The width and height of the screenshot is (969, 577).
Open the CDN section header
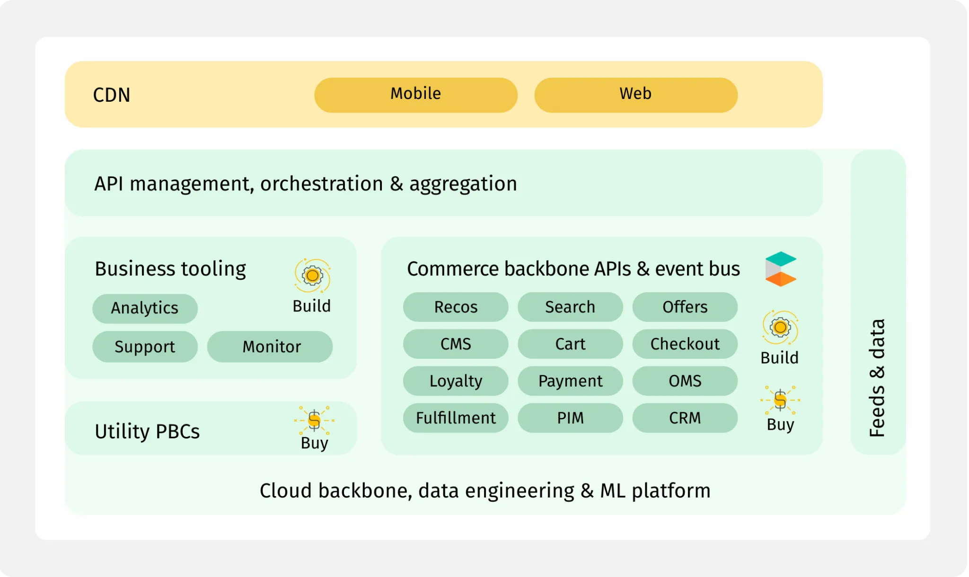tap(111, 95)
